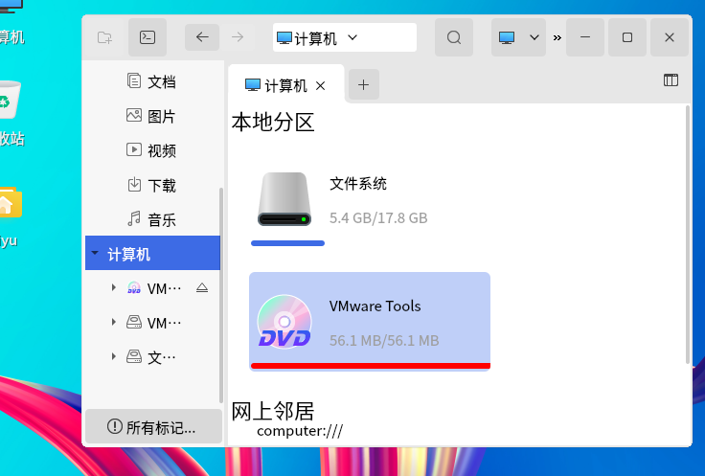Eject the VMware Tools DVD
The width and height of the screenshot is (705, 476).
pyautogui.click(x=202, y=287)
